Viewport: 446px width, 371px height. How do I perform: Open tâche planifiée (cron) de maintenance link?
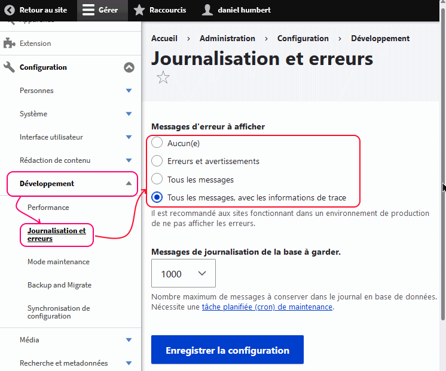(x=267, y=307)
